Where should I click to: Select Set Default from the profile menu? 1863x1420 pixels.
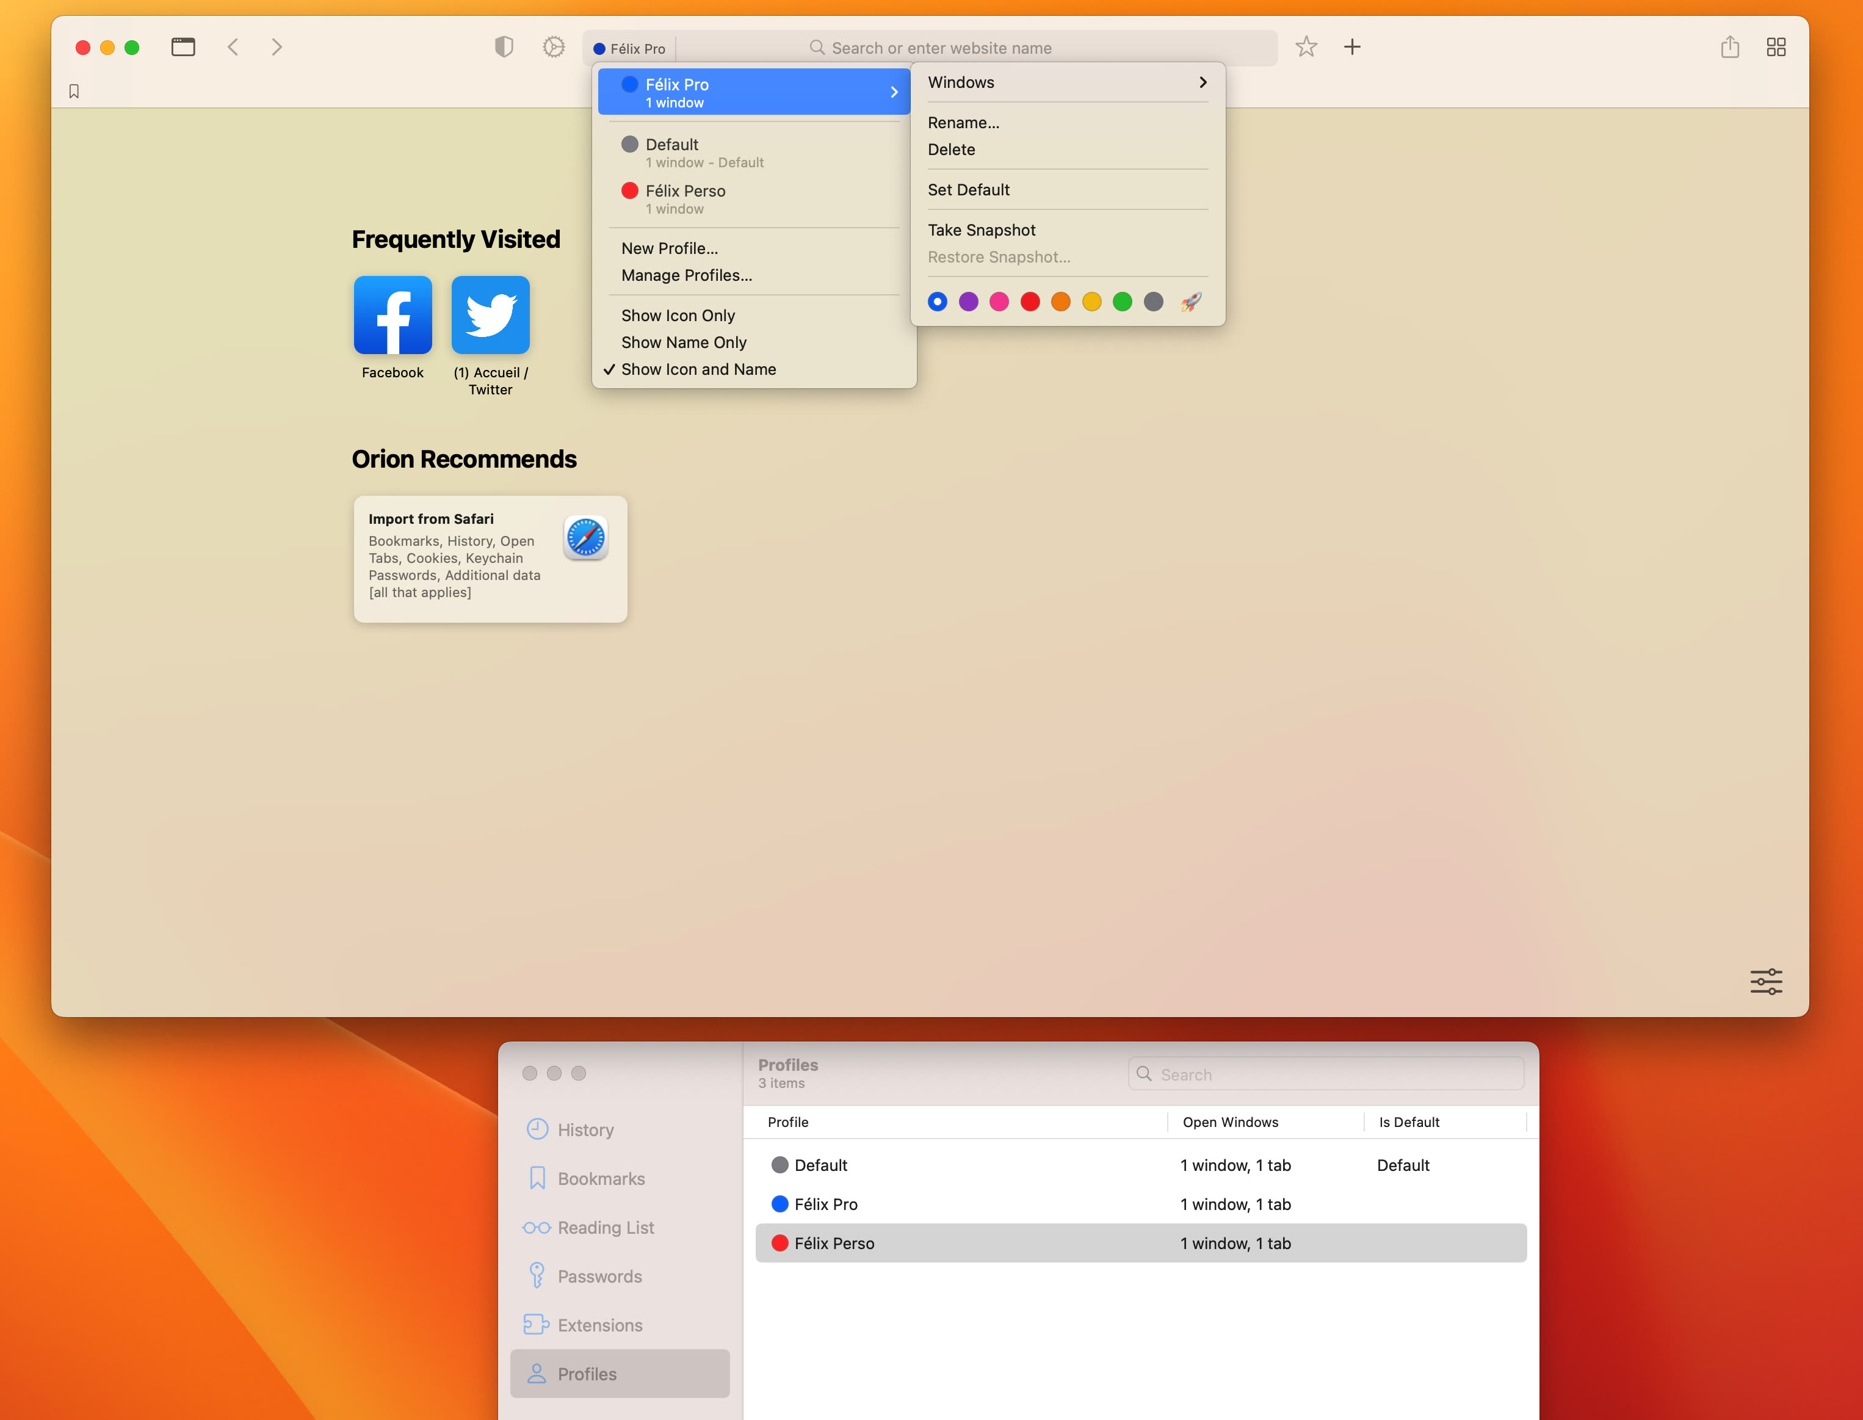tap(968, 189)
